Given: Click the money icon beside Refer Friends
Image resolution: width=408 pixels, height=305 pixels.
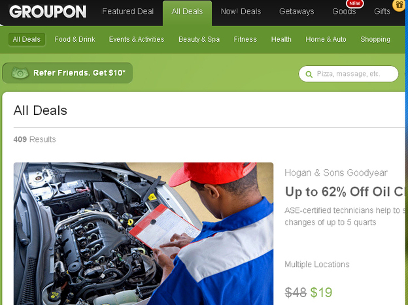Looking at the screenshot, I should (20, 73).
